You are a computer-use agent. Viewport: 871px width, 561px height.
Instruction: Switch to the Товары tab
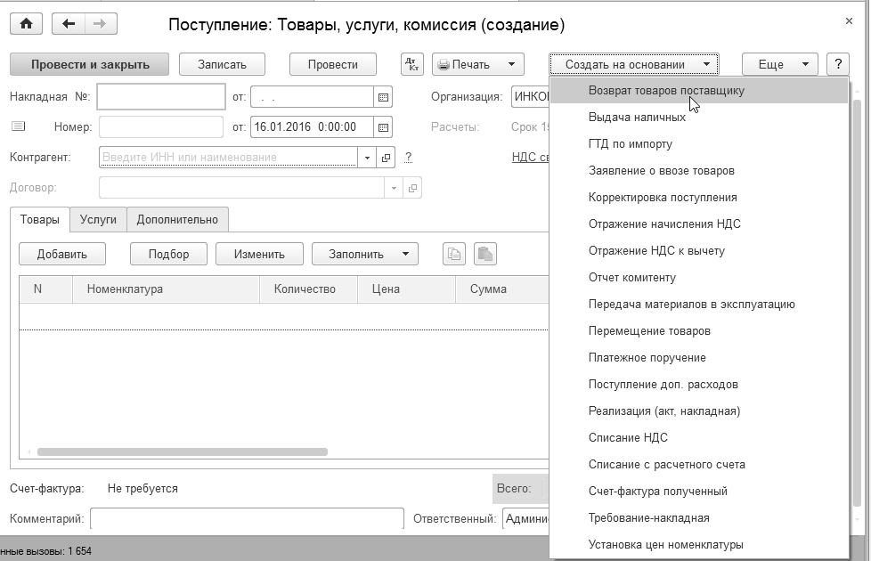(x=39, y=219)
